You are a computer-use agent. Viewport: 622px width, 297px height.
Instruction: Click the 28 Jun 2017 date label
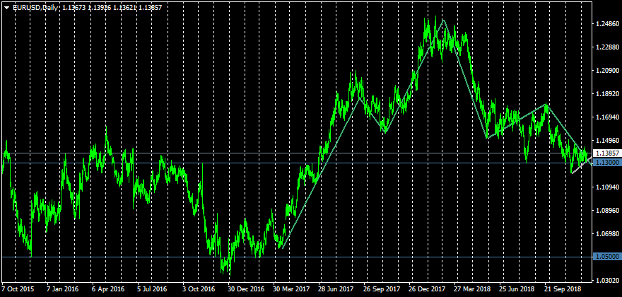coord(335,289)
